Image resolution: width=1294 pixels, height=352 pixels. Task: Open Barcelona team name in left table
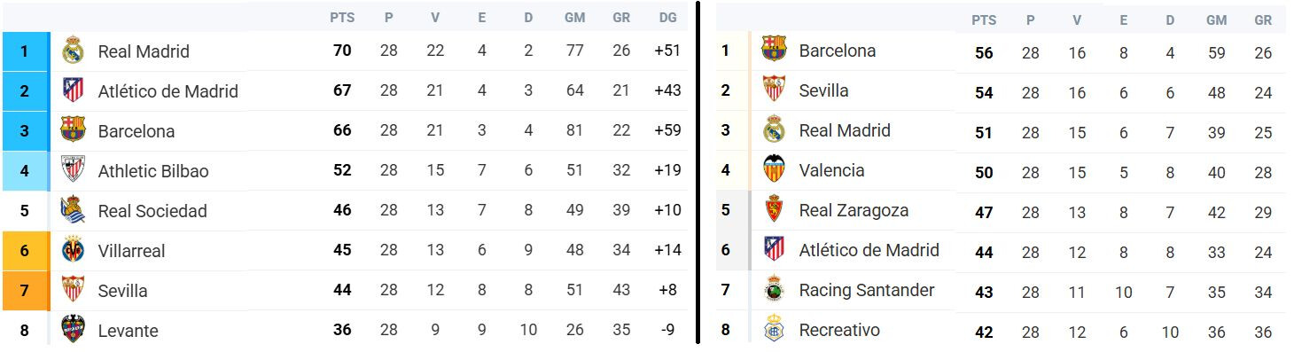136,131
